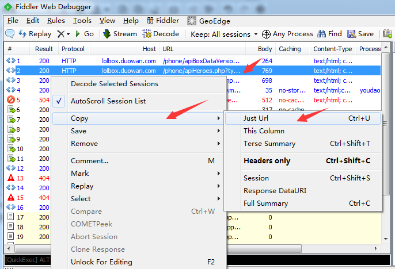Replay the selected session
Image resolution: width=395 pixels, height=269 pixels.
35,34
